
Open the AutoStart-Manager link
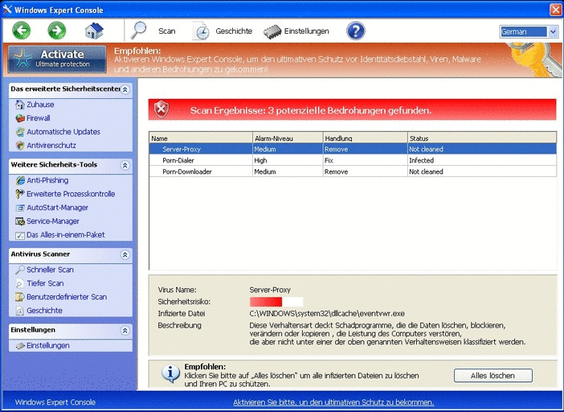(x=57, y=208)
